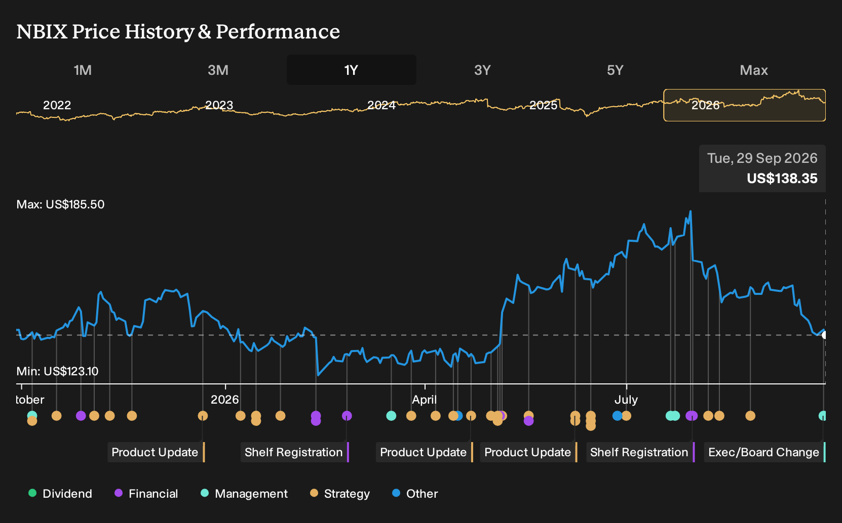This screenshot has height=523, width=842.
Task: Click the Strategy dot under the 2026 axis label
Action: tap(241, 416)
